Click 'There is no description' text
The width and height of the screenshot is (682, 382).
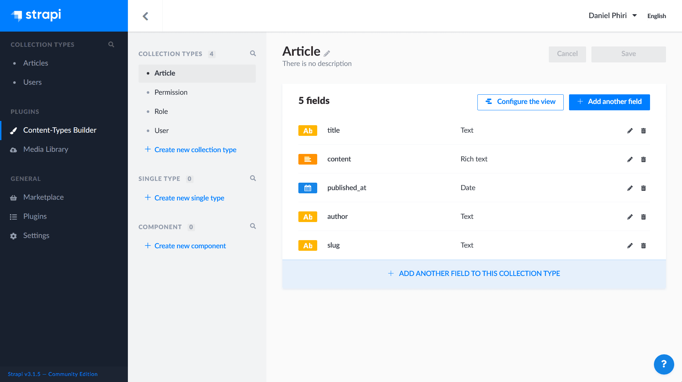[x=317, y=63]
